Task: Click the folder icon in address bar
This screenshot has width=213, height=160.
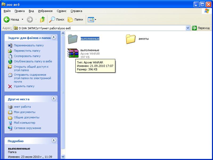Action: [16, 28]
